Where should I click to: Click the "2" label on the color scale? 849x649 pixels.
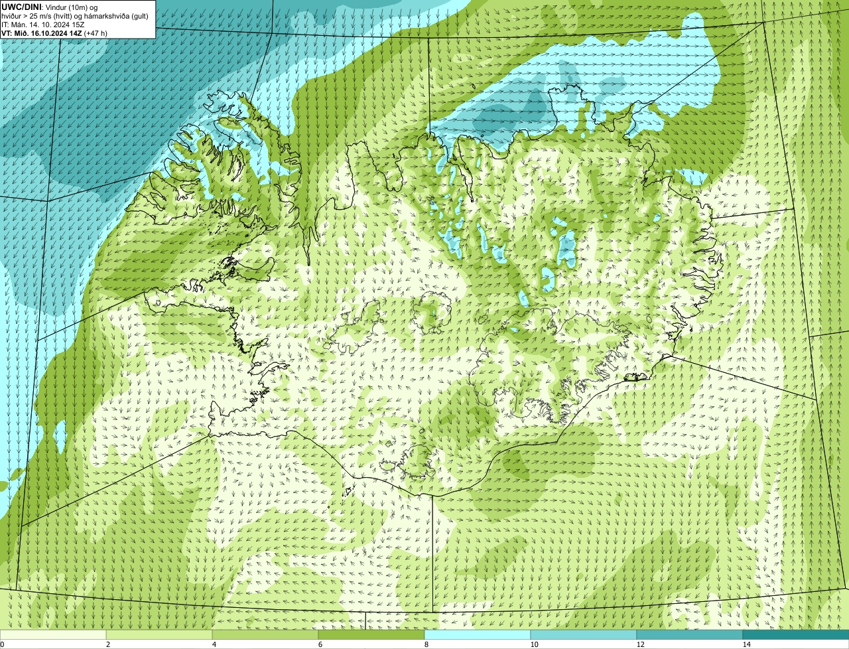[107, 644]
